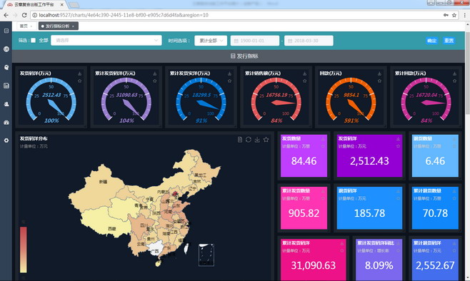This screenshot has height=281, width=470.
Task: Download the 发货码洋 gauge chart
Action: tap(80, 73)
